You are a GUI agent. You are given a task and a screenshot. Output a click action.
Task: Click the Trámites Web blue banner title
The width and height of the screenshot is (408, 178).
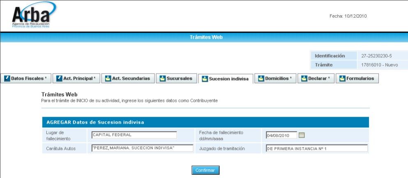(x=206, y=37)
